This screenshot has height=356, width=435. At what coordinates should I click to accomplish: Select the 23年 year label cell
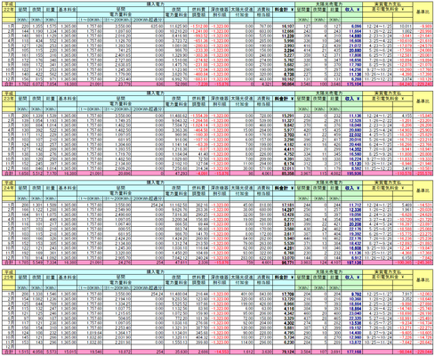click(9, 99)
